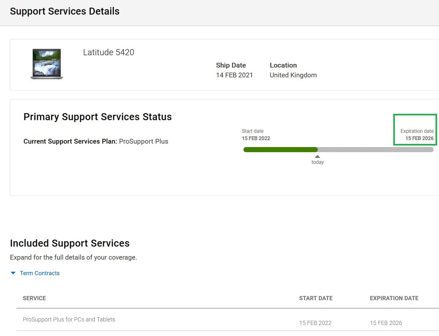439x336 pixels.
Task: Click the EXPIRATION DATE column header
Action: [x=394, y=298]
